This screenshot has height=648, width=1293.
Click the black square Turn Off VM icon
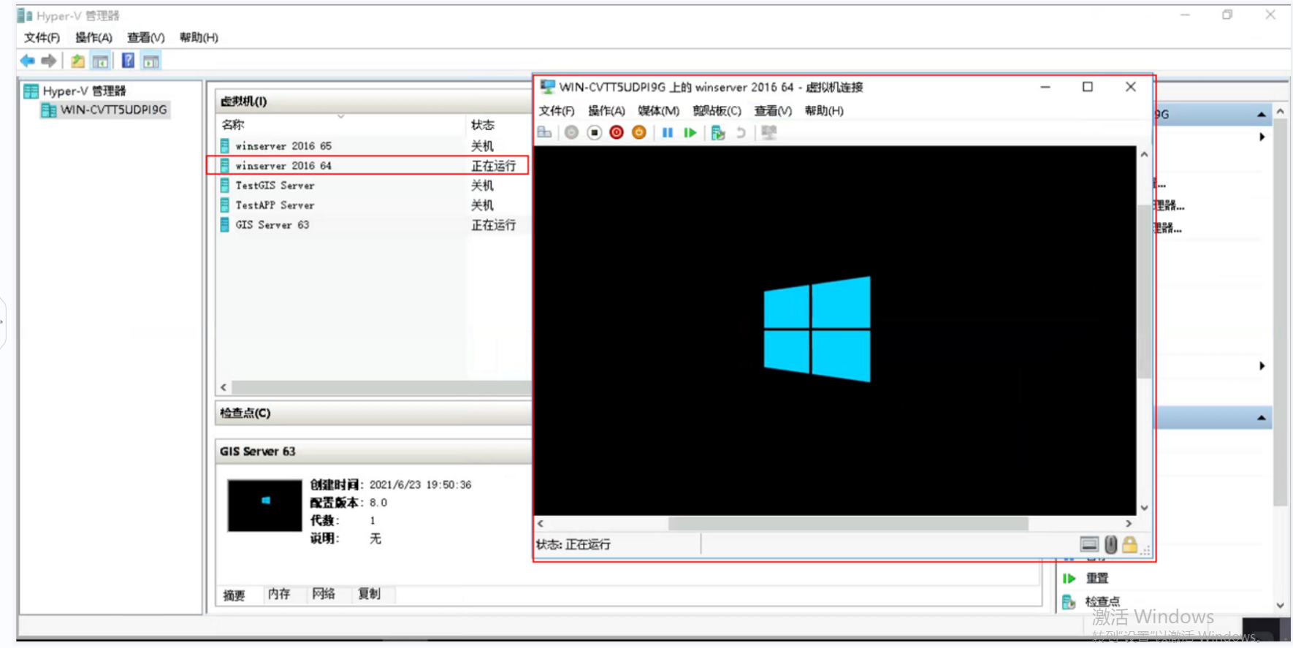[x=595, y=132]
